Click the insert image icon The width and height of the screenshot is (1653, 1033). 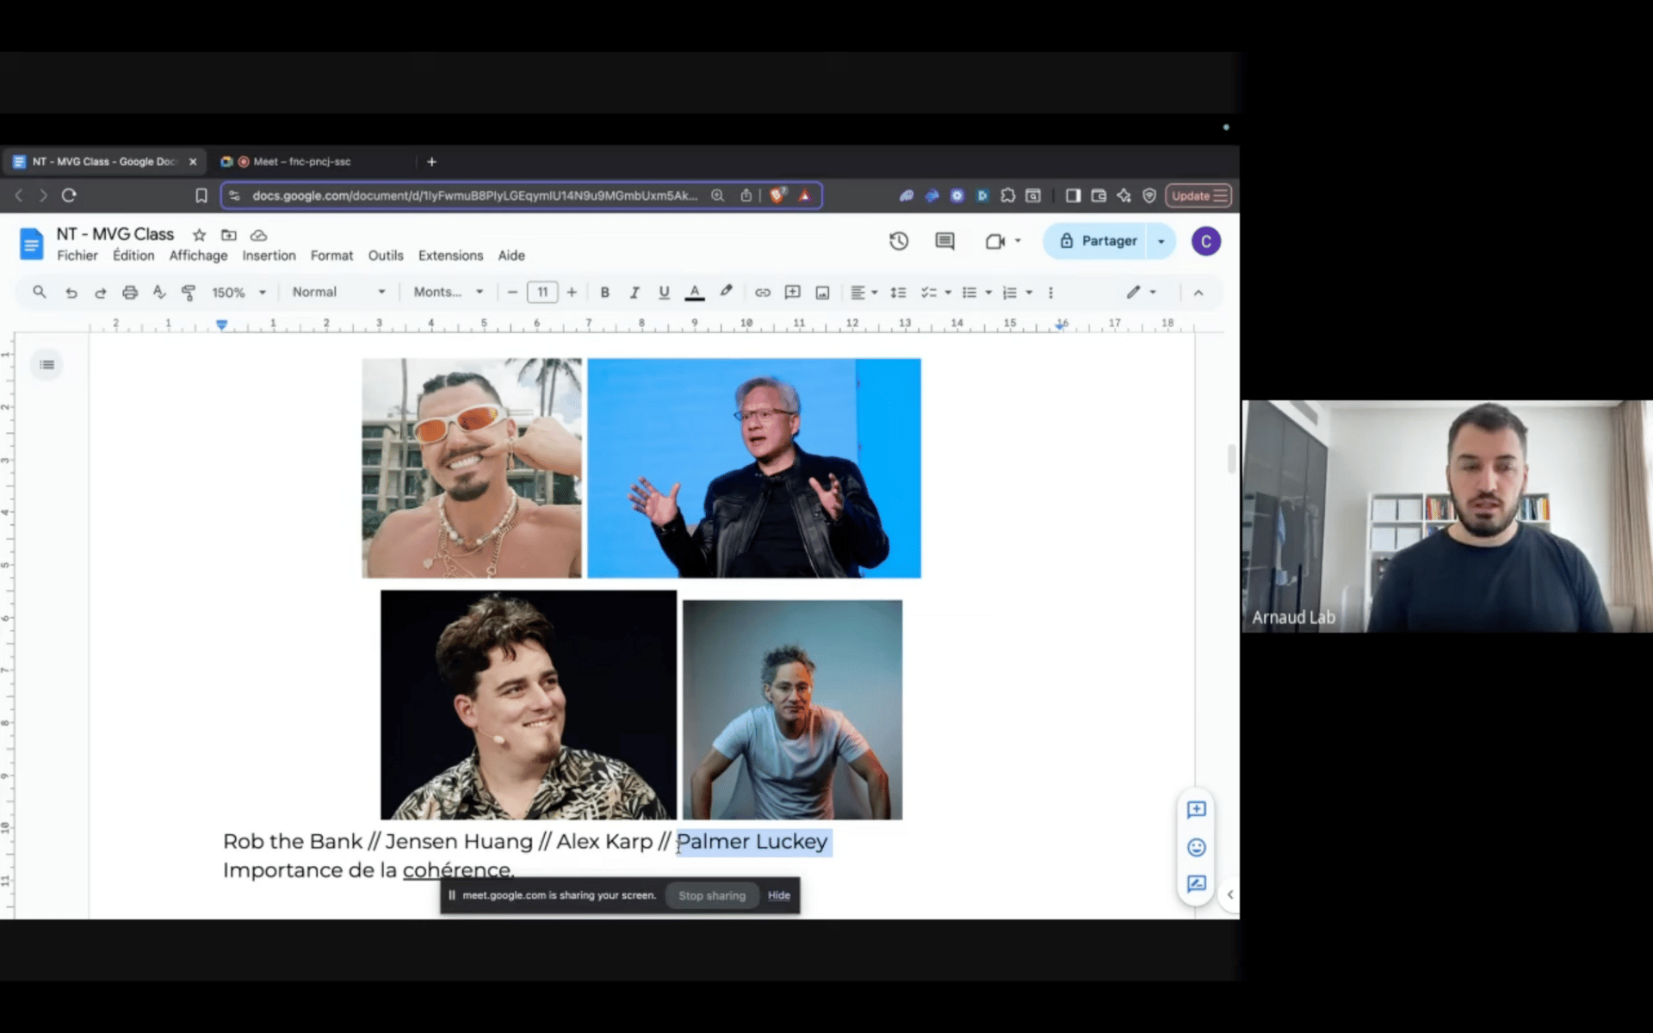pyautogui.click(x=822, y=293)
